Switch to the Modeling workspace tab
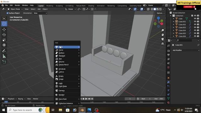Screen dimensions: 201x113 [50, 6]
